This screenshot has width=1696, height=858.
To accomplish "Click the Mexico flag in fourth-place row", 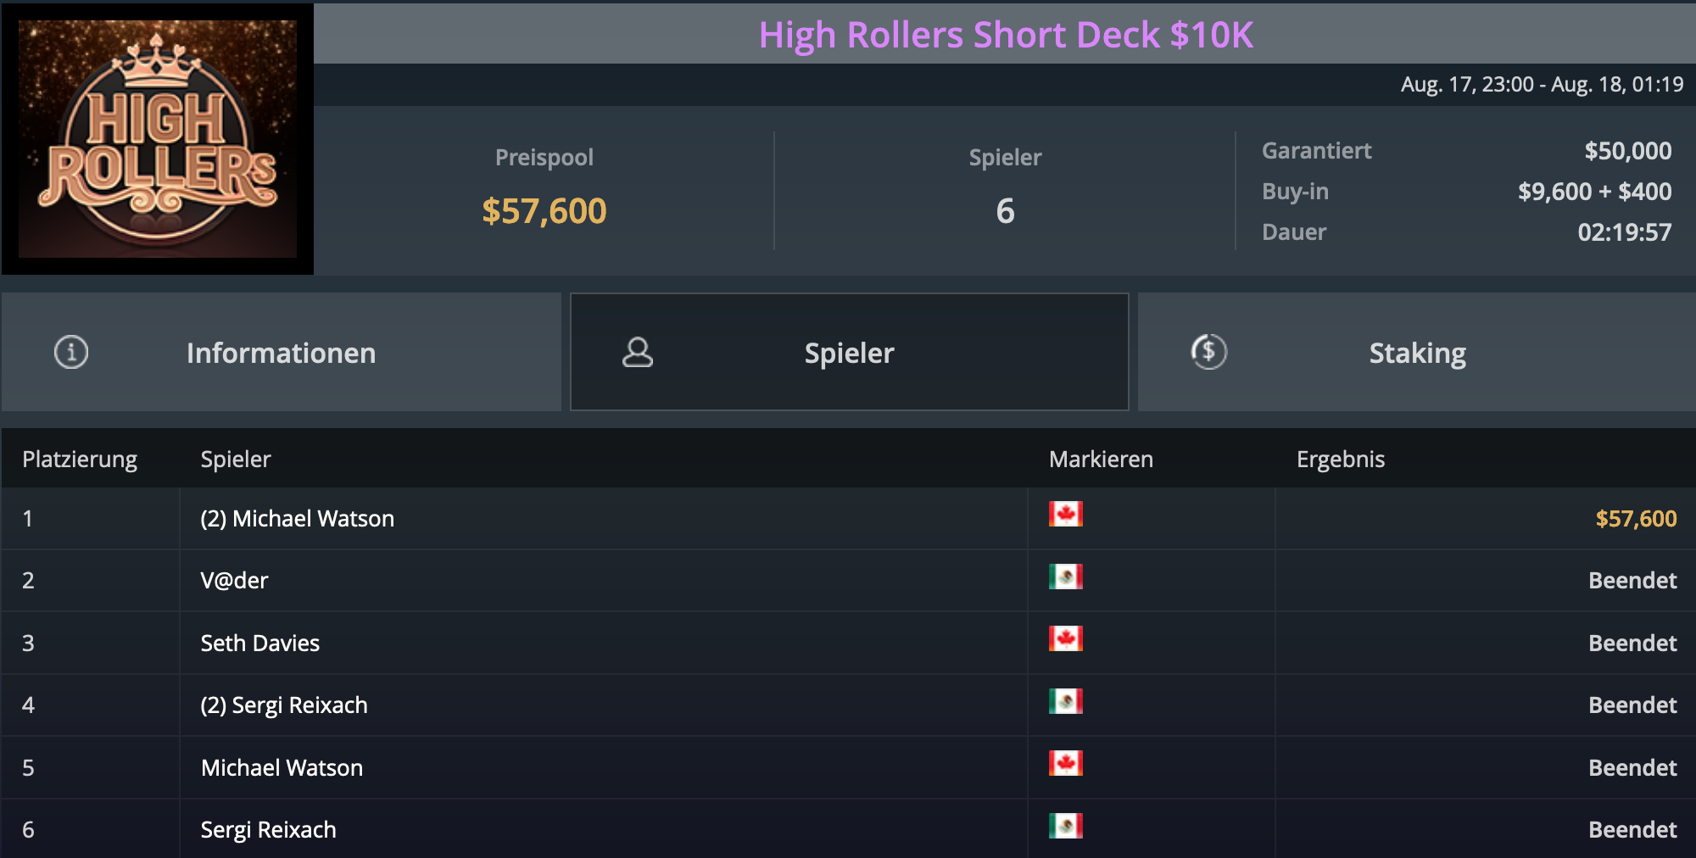I will 1065,701.
